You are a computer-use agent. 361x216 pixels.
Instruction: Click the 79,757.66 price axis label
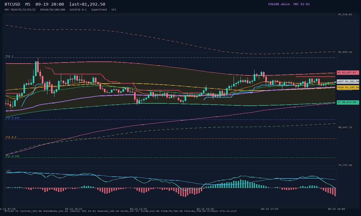345,165
